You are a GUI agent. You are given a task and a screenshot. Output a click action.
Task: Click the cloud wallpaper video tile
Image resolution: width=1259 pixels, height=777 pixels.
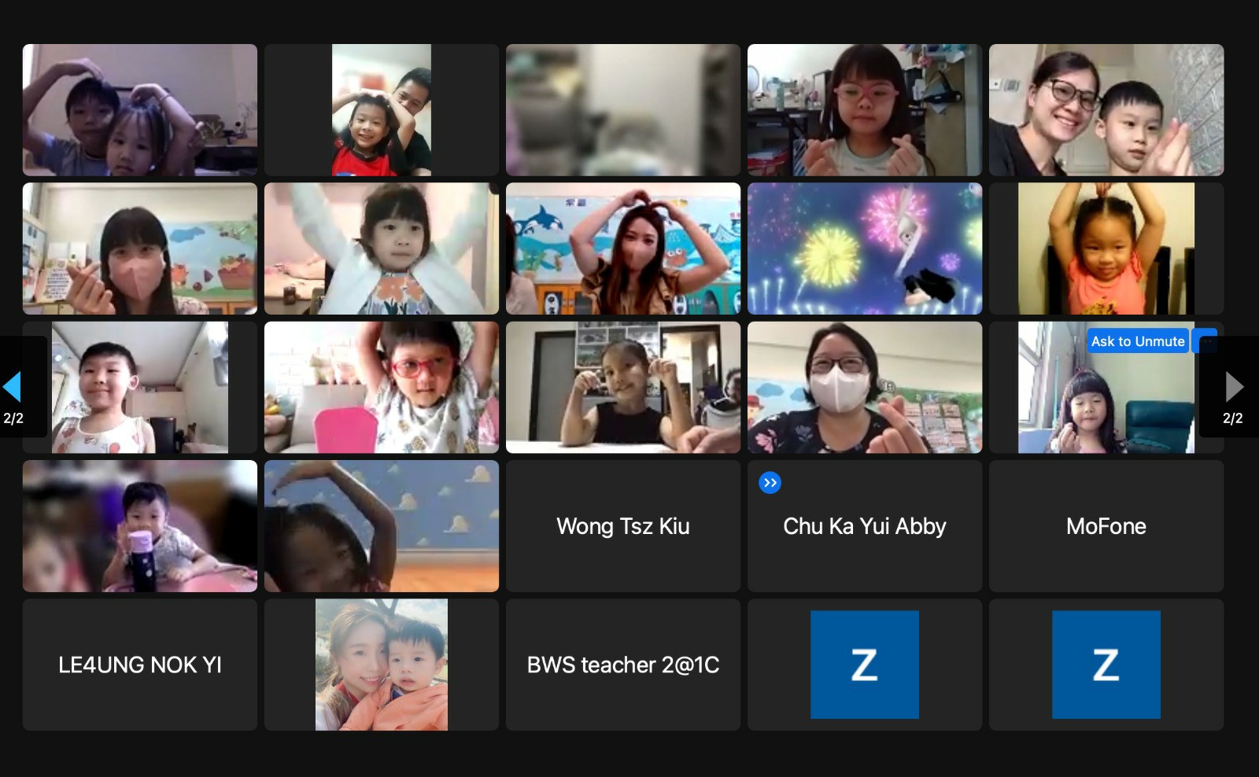(381, 526)
